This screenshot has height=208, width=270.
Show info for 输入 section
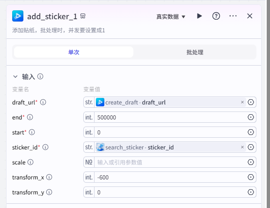click(40, 76)
